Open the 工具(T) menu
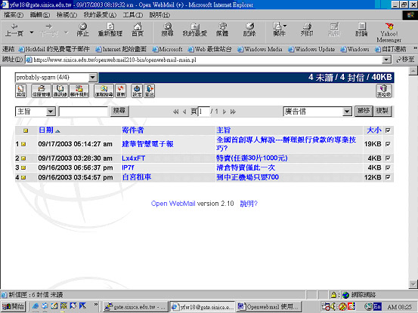The width and height of the screenshot is (418, 313). (133, 15)
